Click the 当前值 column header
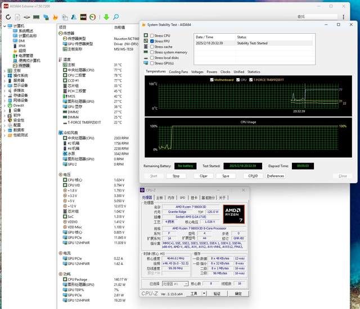 [x=119, y=28]
